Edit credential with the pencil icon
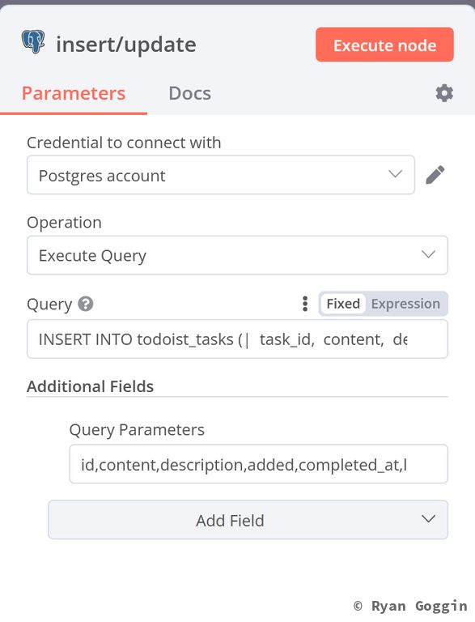This screenshot has height=622, width=475. [x=435, y=175]
